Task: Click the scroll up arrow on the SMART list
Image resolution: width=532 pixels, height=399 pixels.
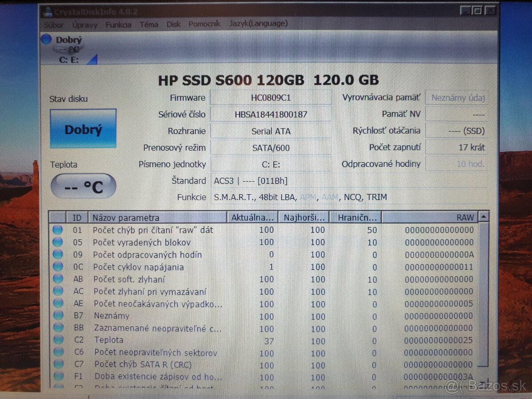Action: pyautogui.click(x=483, y=217)
